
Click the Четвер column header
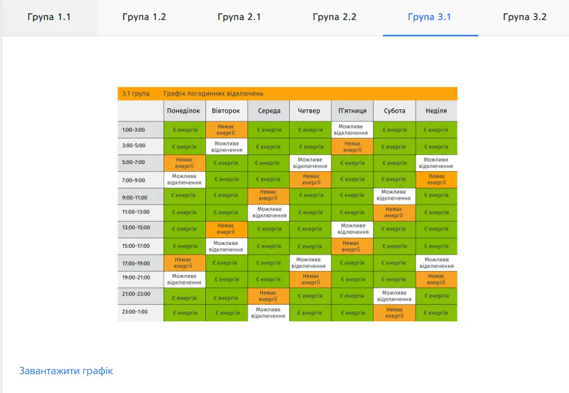point(309,111)
